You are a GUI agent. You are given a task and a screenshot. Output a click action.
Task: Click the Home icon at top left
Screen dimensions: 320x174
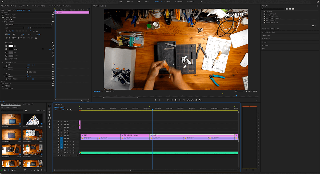pyautogui.click(x=3, y=2)
